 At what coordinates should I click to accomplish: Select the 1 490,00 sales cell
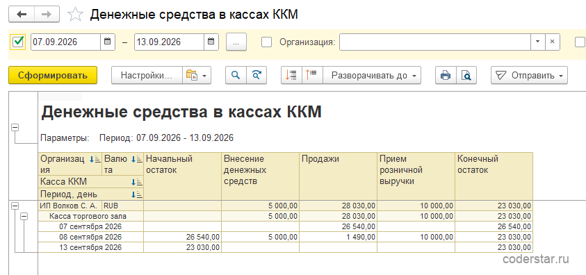[x=339, y=237]
